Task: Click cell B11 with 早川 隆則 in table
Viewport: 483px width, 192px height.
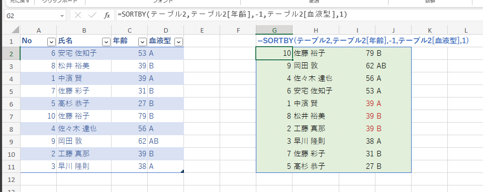Action: tap(84, 166)
